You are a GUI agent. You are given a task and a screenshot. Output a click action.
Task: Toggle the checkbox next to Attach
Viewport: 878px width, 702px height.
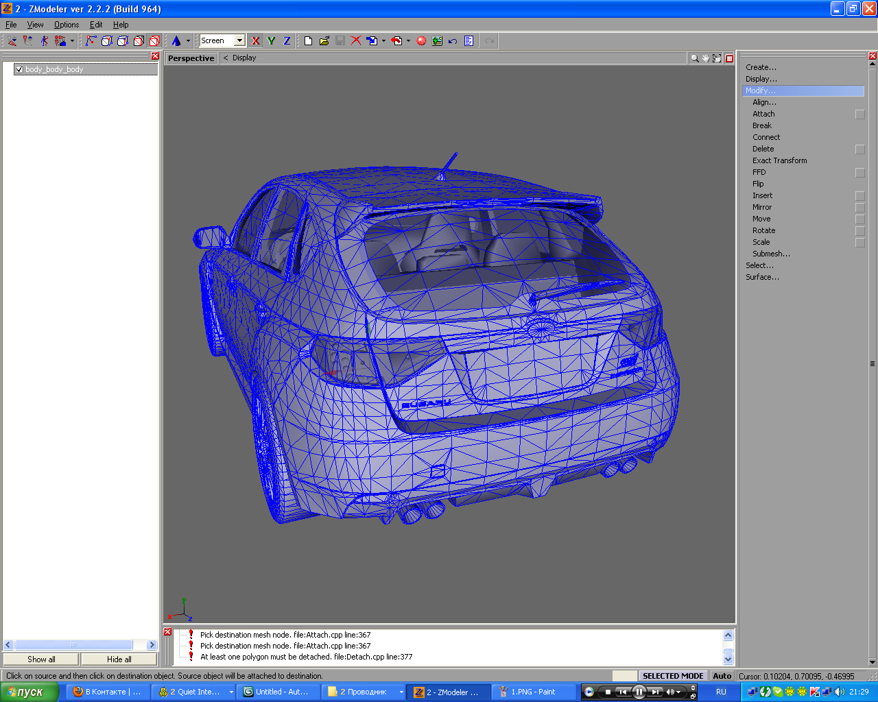(x=860, y=114)
